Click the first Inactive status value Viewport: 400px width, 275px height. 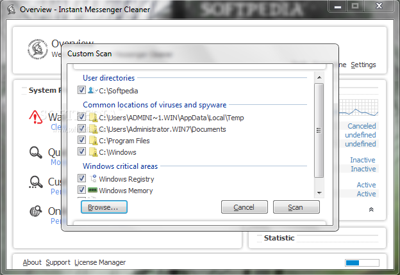[363, 160]
